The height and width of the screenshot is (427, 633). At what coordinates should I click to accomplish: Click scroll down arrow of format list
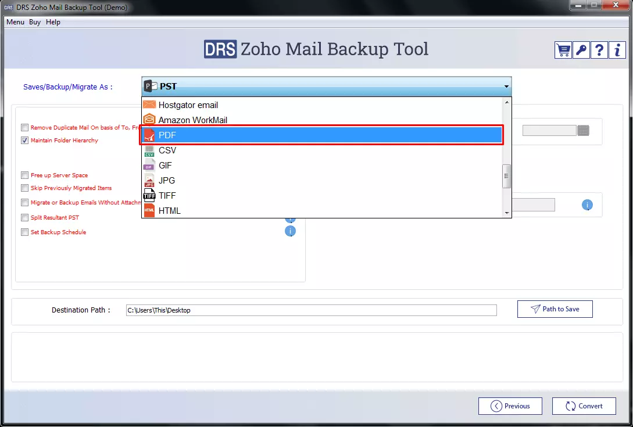click(506, 213)
